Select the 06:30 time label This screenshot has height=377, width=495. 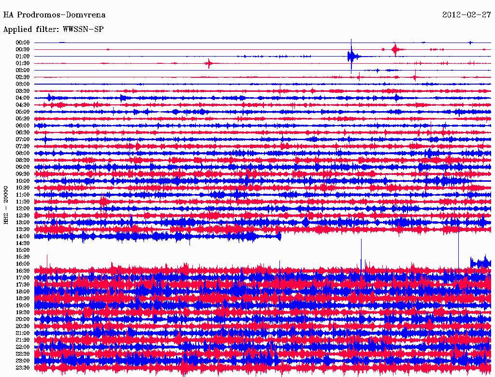tap(23, 132)
